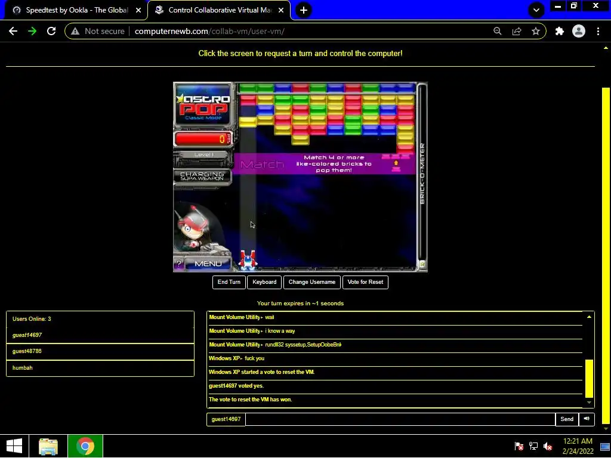Open a new browser tab
611x458 pixels.
[304, 10]
